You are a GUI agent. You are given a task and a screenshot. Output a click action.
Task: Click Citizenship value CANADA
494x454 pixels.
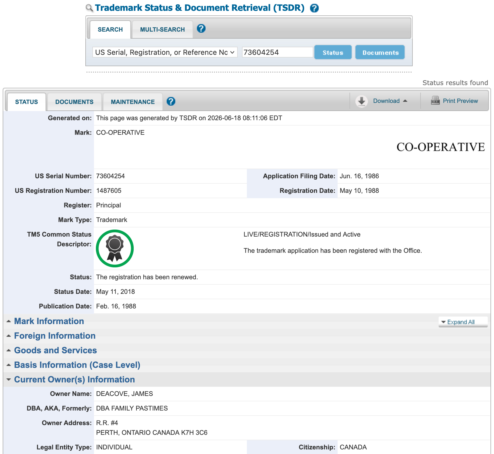click(353, 447)
